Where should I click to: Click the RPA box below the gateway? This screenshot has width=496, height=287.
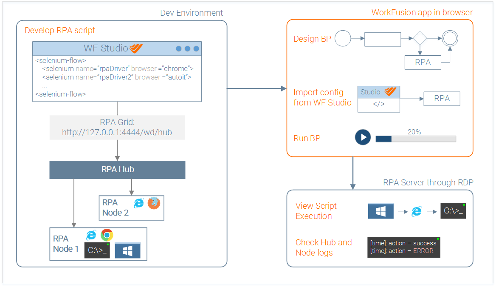[423, 63]
